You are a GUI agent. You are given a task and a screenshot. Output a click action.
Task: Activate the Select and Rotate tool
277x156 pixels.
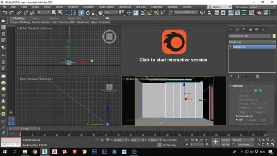88,13
